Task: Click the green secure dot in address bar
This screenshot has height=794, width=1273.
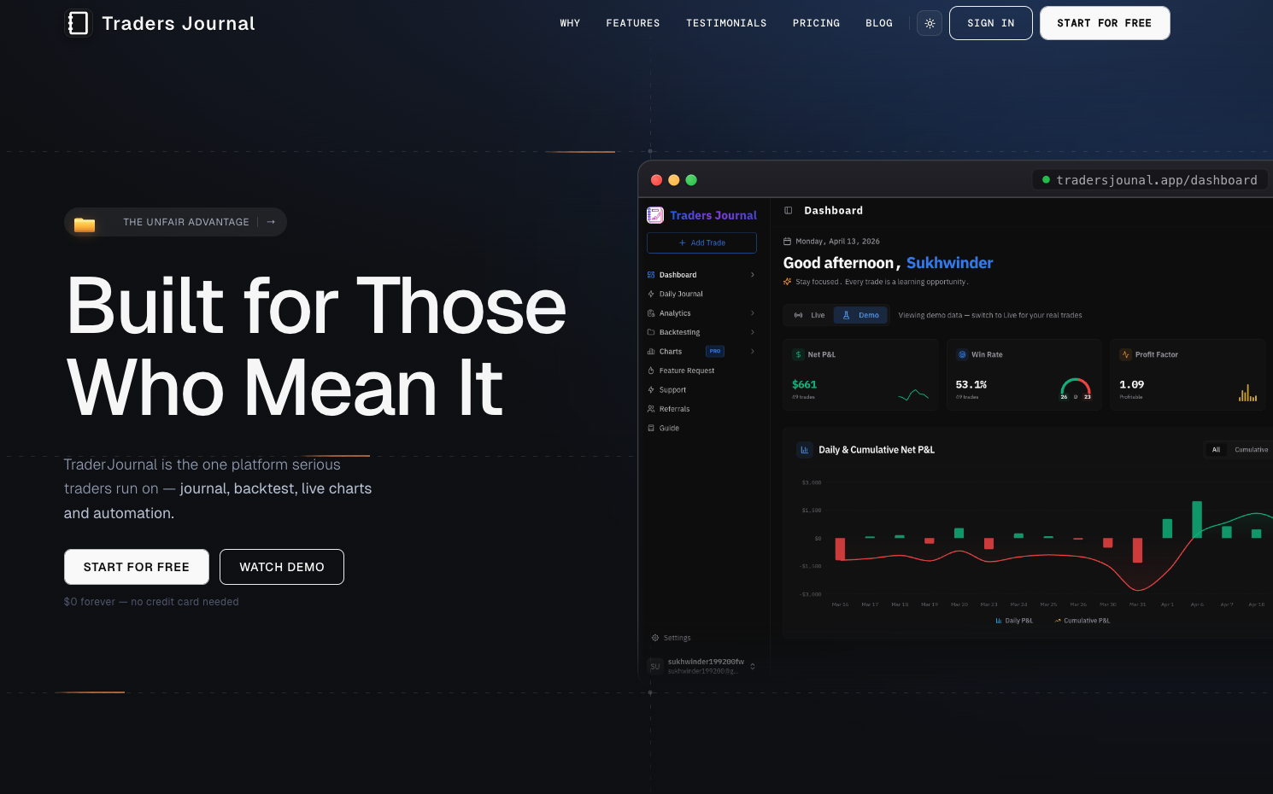Action: (1046, 180)
